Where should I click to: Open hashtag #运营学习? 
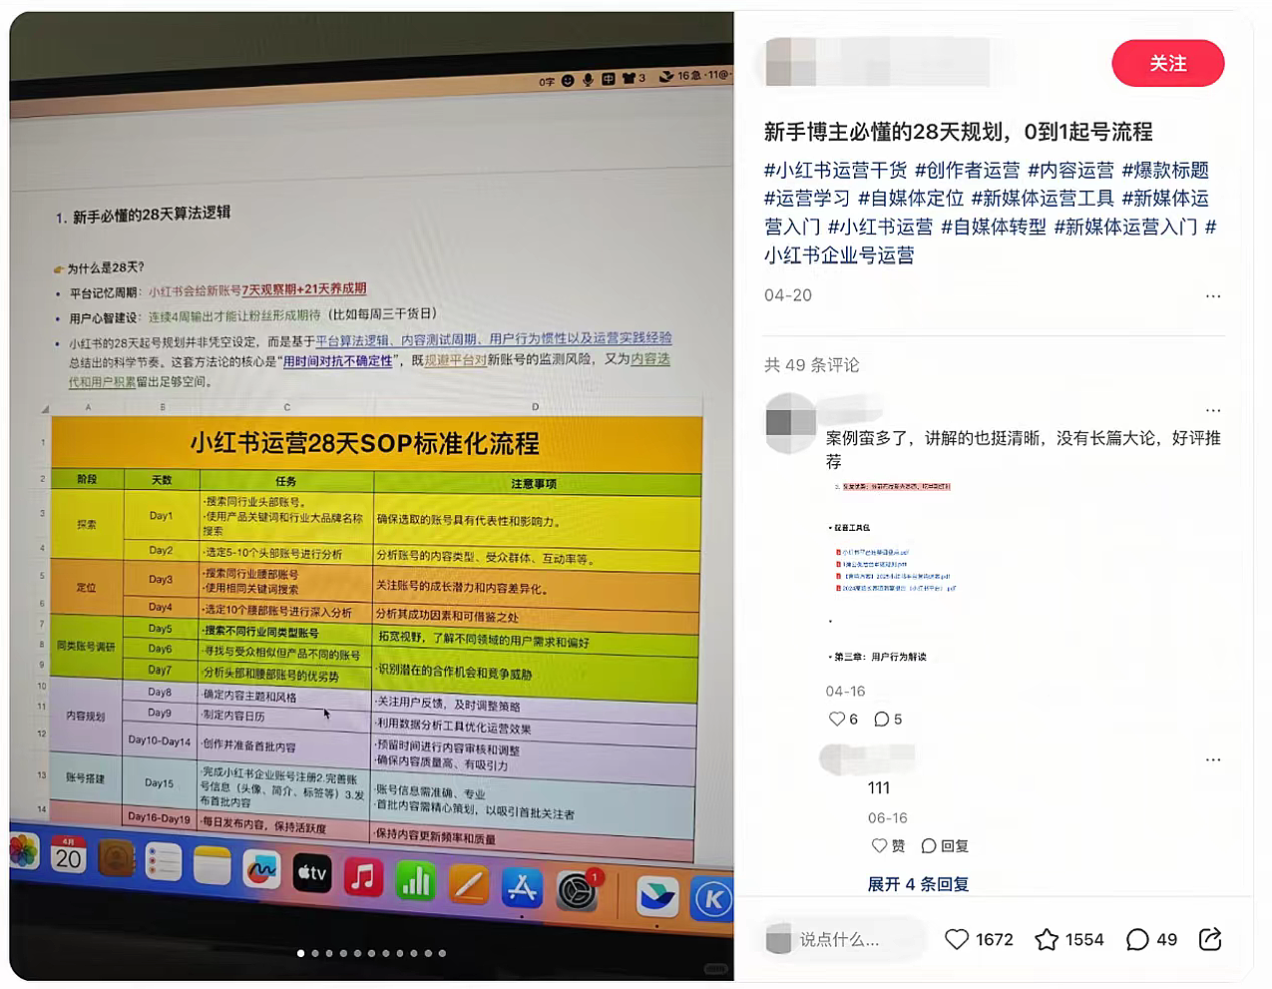(x=807, y=199)
